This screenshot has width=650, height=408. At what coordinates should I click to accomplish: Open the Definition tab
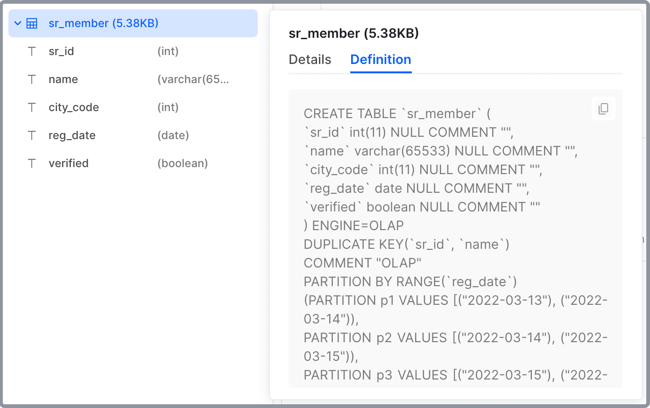pos(381,59)
